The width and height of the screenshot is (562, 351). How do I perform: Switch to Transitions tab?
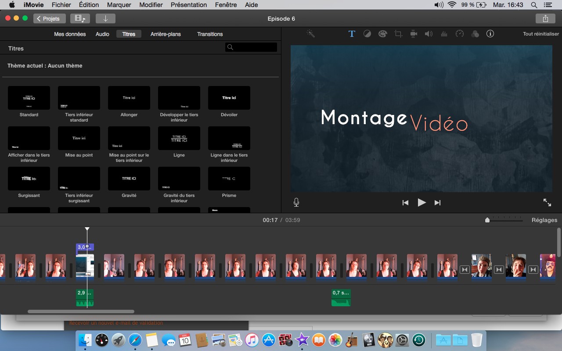[210, 34]
